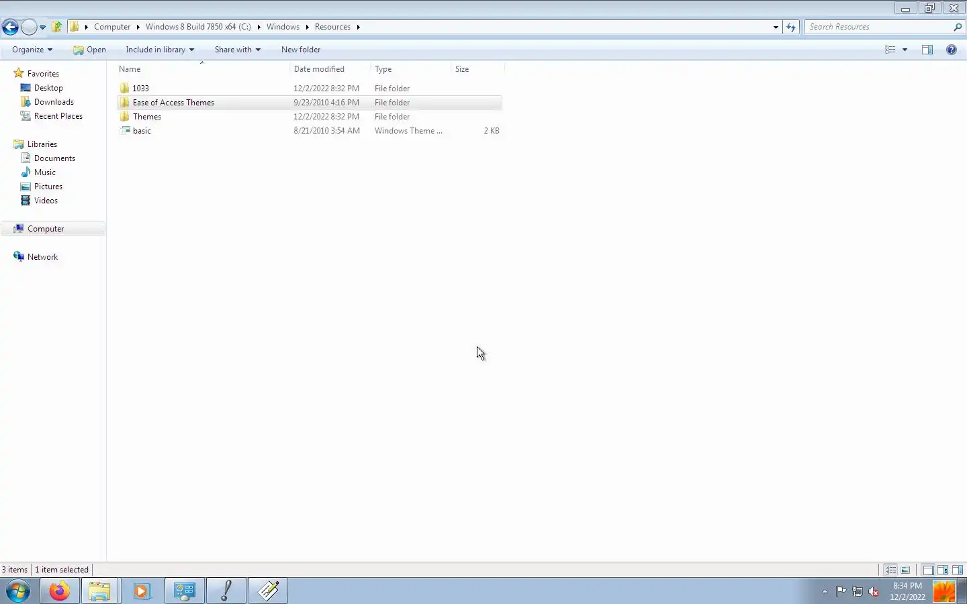
Task: Toggle the preview pane button in command bar
Action: 927,50
